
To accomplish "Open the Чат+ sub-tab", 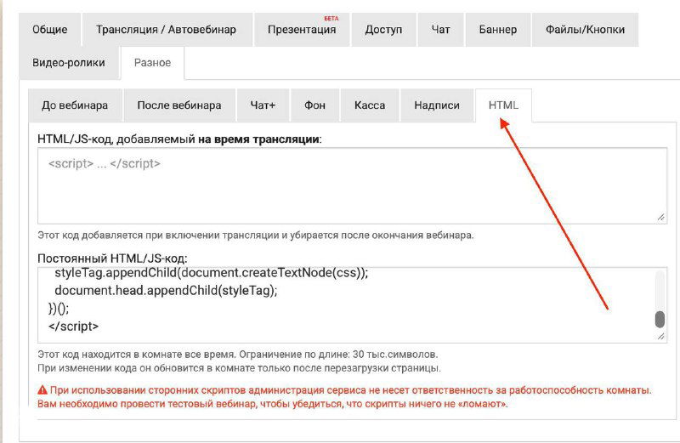I will (x=263, y=105).
